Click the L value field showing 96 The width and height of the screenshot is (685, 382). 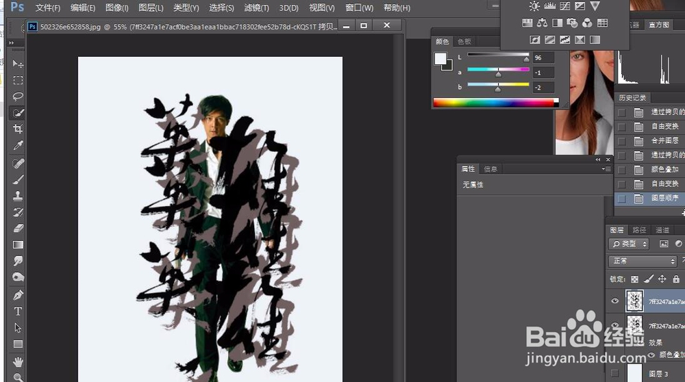tap(543, 58)
